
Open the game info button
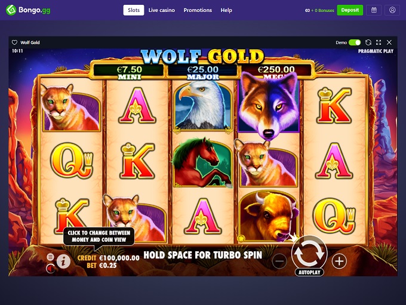pos(63,261)
